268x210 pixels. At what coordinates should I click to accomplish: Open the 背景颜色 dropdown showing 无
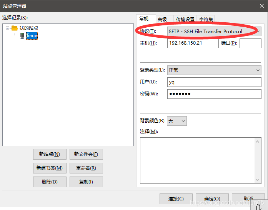pos(177,121)
